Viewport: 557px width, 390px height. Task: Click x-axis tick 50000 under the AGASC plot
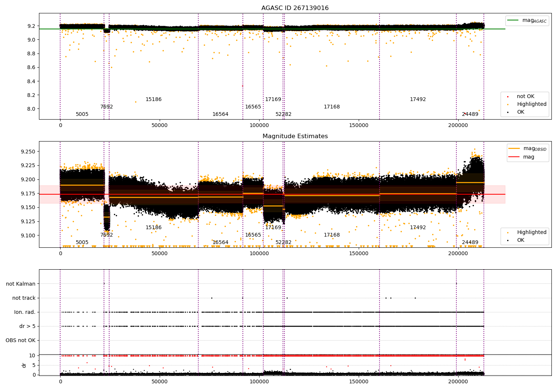click(x=160, y=126)
